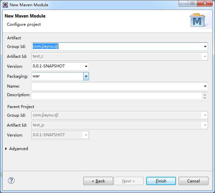Click the disabled test_c Artifact Id field
This screenshot has height=193, width=215.
(119, 57)
